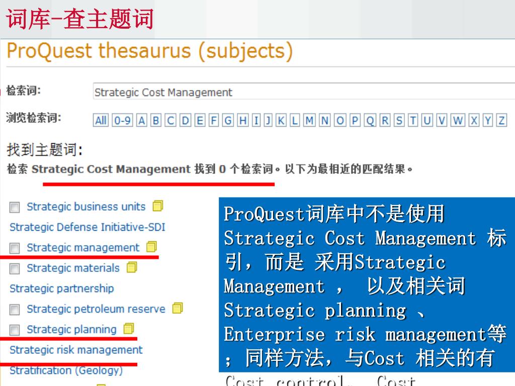This screenshot has height=386, width=515.
Task: Browse terms starting with letter H
Action: (243, 121)
